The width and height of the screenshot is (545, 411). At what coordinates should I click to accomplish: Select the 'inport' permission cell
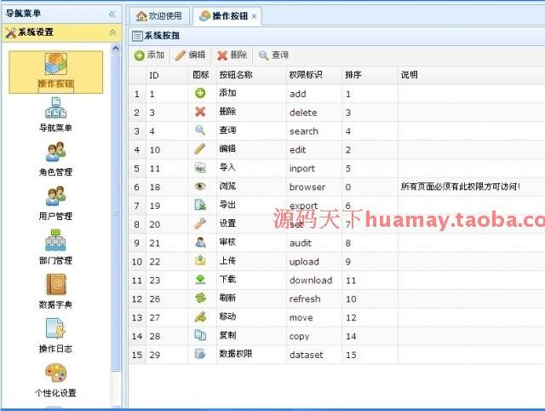click(314, 169)
